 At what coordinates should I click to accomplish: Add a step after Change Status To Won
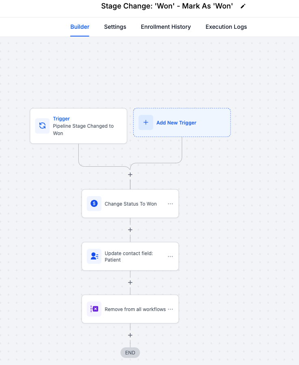[130, 230]
